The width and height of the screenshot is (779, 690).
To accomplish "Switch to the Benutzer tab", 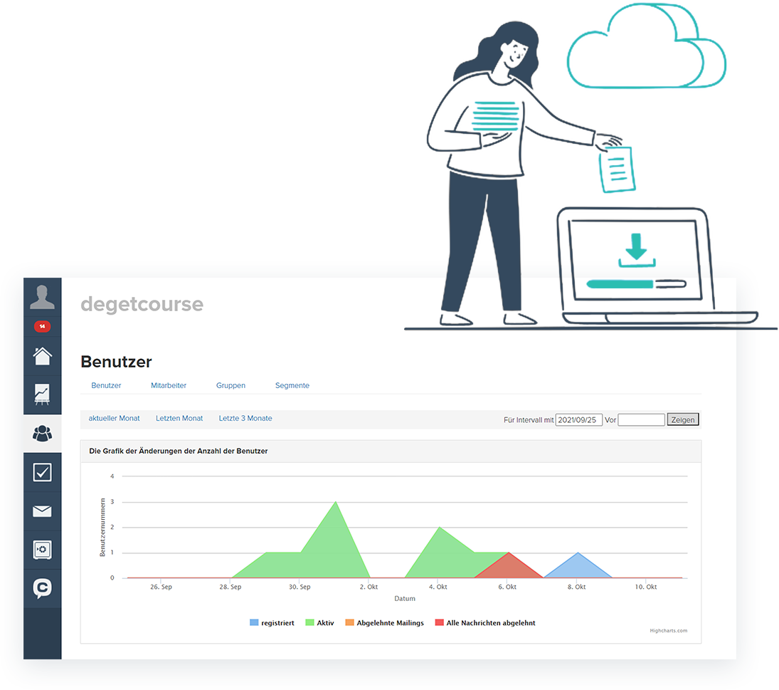I will click(x=106, y=385).
